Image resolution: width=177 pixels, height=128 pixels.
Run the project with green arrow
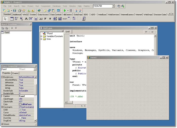(65, 11)
